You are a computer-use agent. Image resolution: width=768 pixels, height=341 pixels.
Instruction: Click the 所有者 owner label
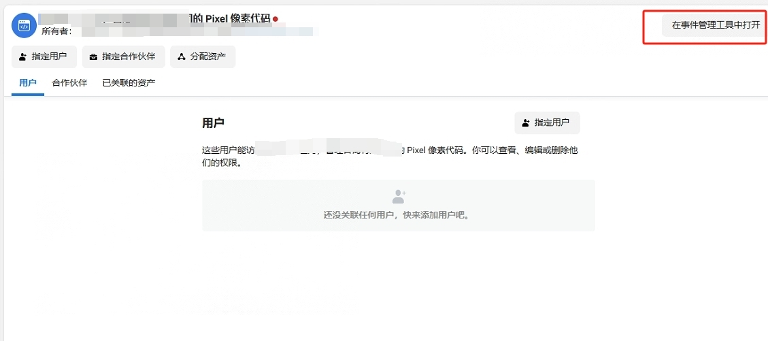tap(57, 31)
